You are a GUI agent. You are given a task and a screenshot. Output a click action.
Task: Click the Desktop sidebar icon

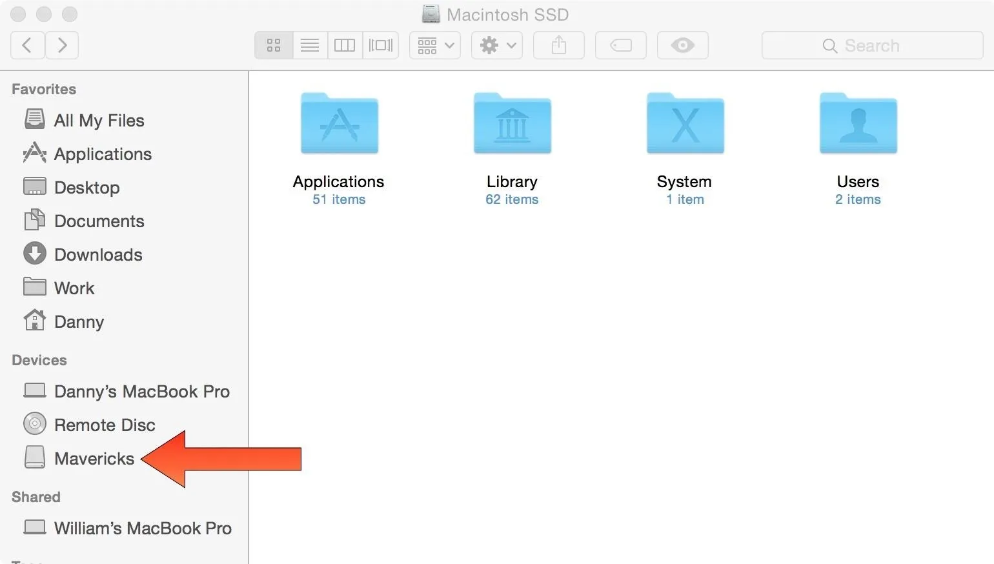click(35, 186)
